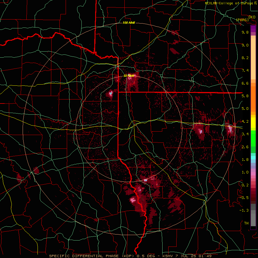This screenshot has height=258, width=258.
Task: Click the 0.2 scale value
Action: (x=245, y=185)
